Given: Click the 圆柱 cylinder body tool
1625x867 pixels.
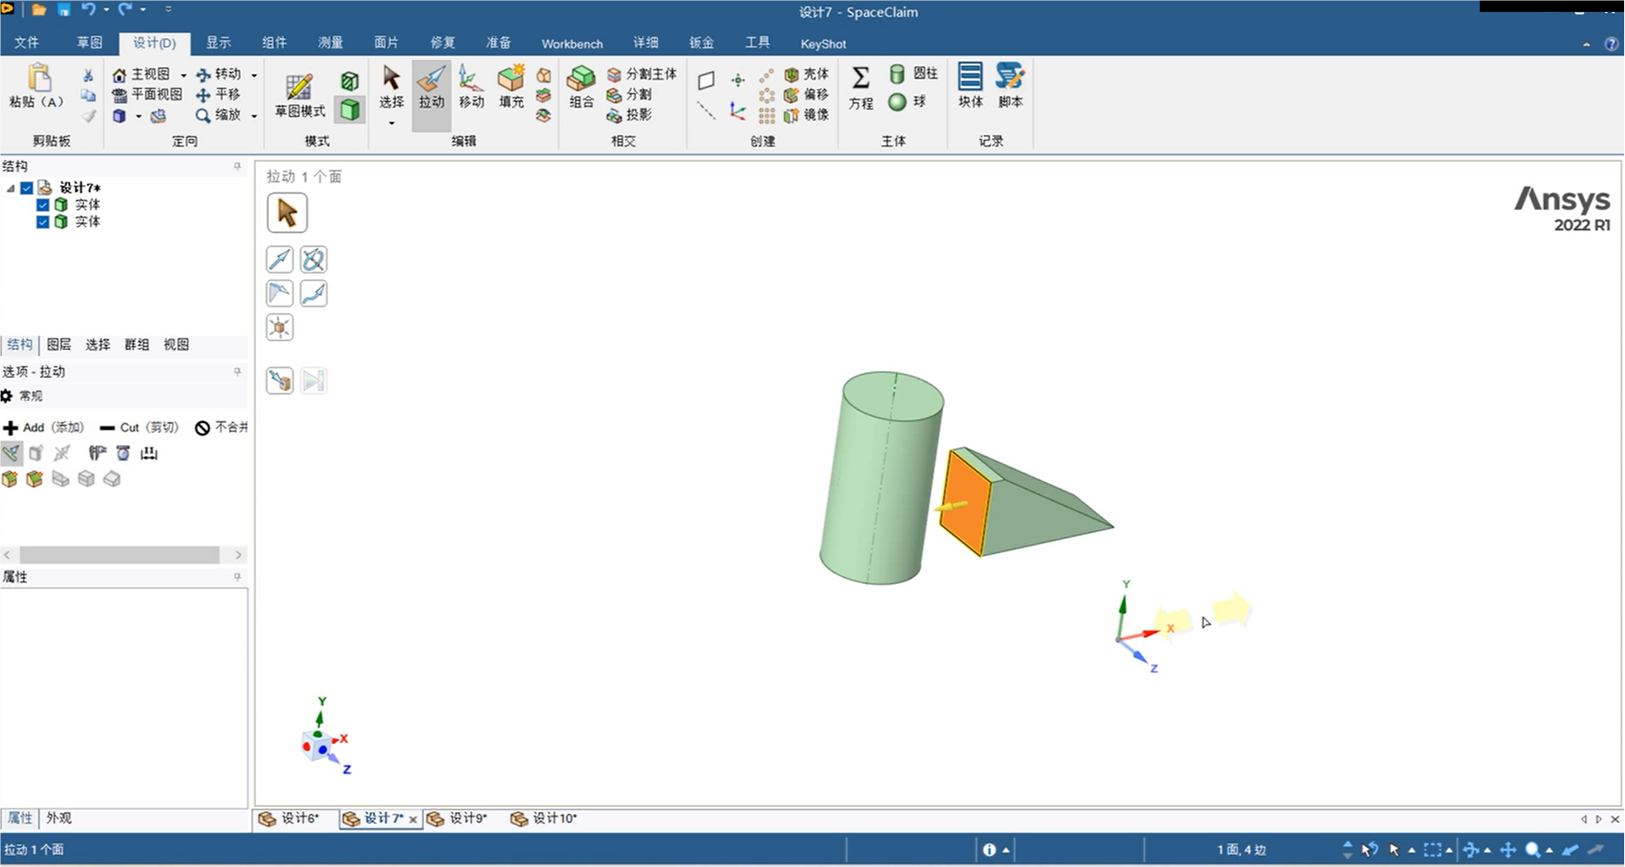Looking at the screenshot, I should (913, 74).
